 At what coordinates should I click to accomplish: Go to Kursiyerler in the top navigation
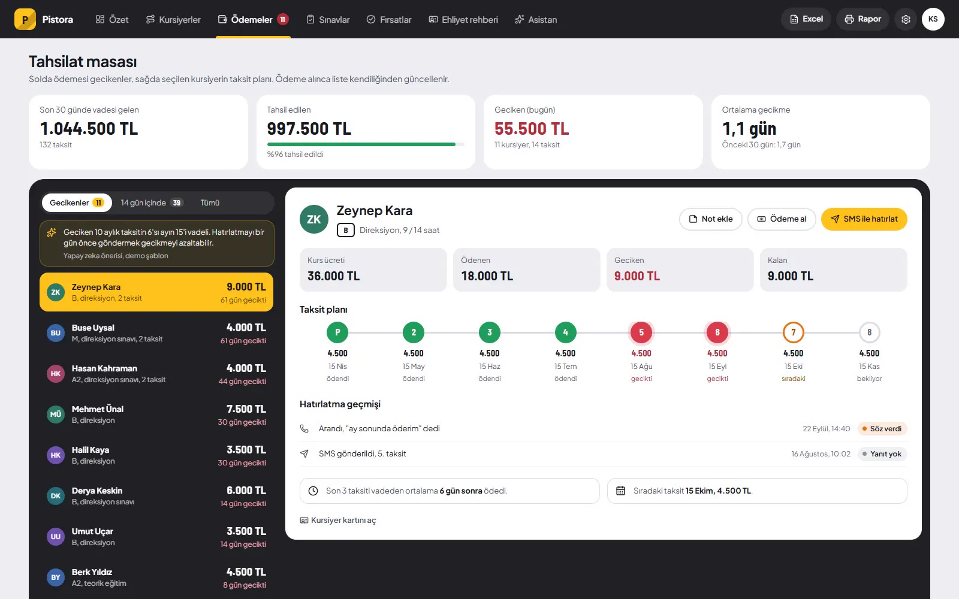coord(173,20)
